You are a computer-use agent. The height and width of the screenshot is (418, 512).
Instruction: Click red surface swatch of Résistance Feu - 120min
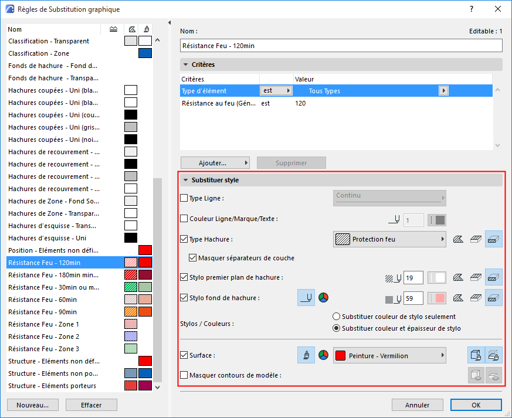[145, 263]
